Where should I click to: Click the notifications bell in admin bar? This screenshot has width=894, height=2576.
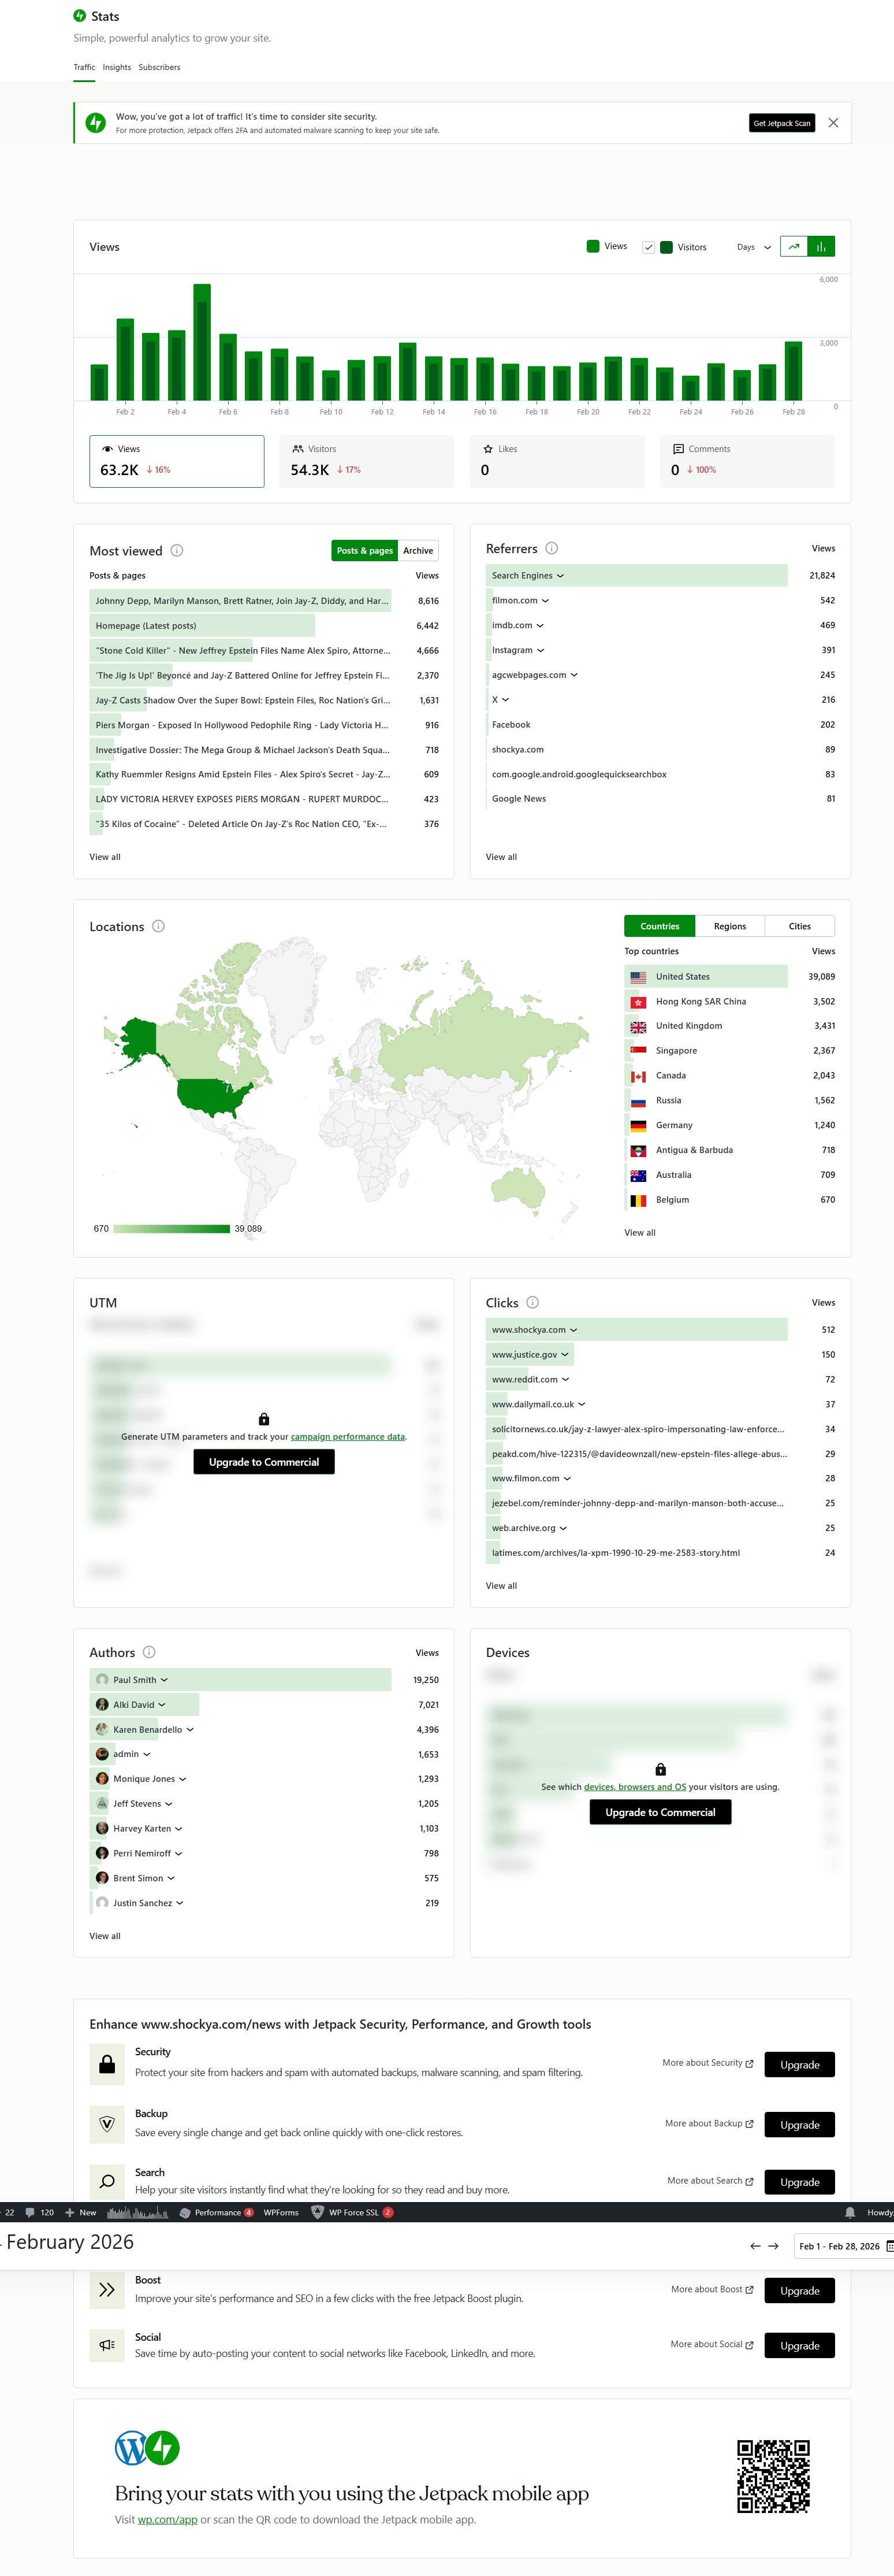point(850,2213)
